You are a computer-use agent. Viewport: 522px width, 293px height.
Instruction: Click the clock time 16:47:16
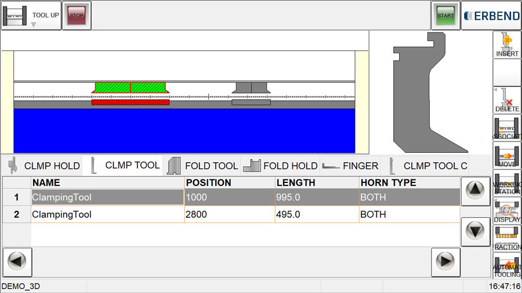[505, 286]
